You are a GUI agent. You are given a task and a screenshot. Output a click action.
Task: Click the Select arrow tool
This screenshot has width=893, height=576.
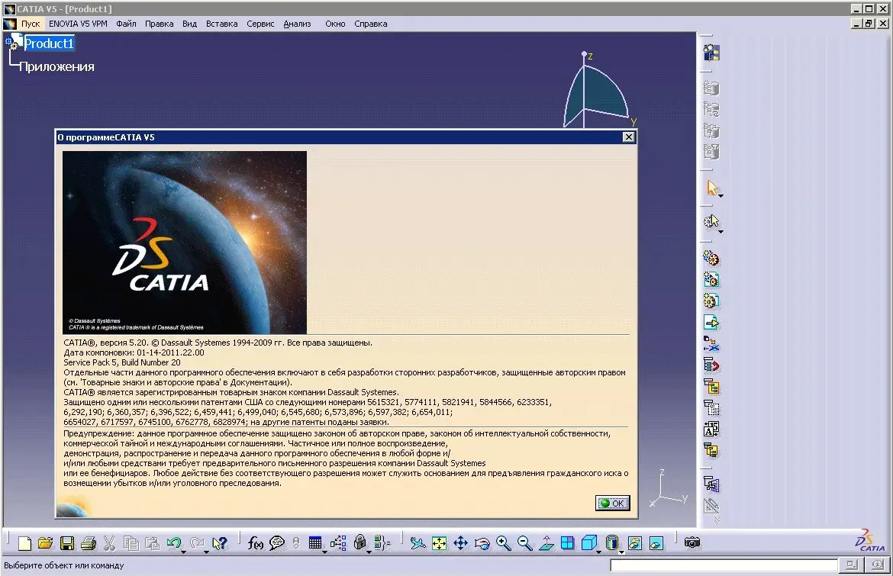[712, 187]
